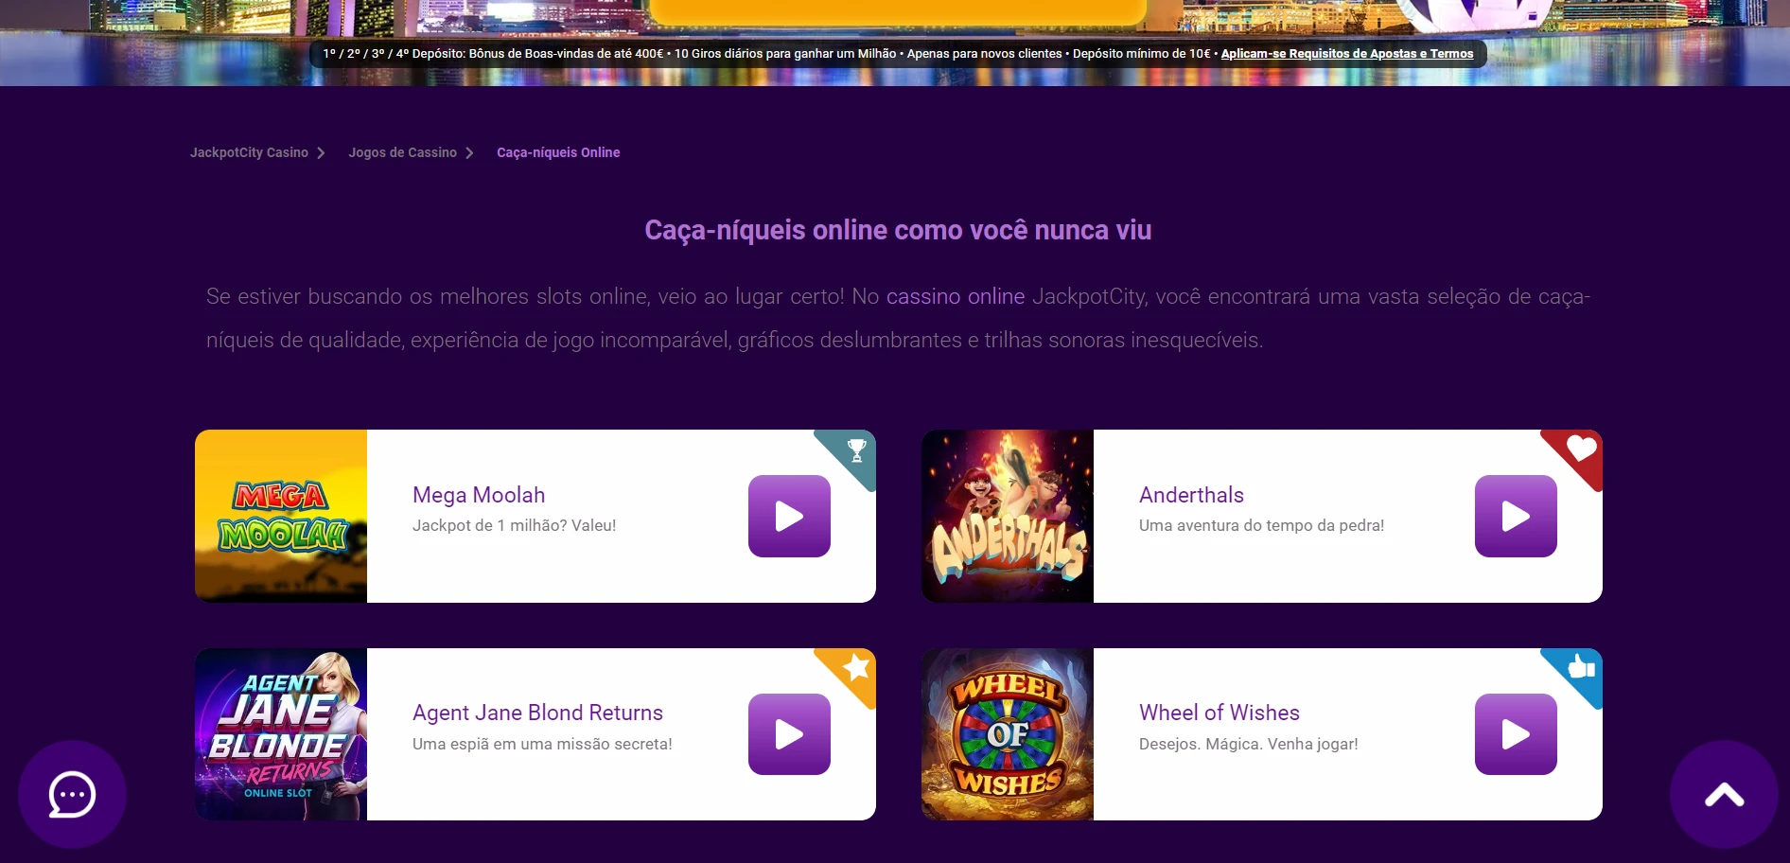Click the orange banner button at top
This screenshot has width=1790, height=863.
tap(898, 10)
